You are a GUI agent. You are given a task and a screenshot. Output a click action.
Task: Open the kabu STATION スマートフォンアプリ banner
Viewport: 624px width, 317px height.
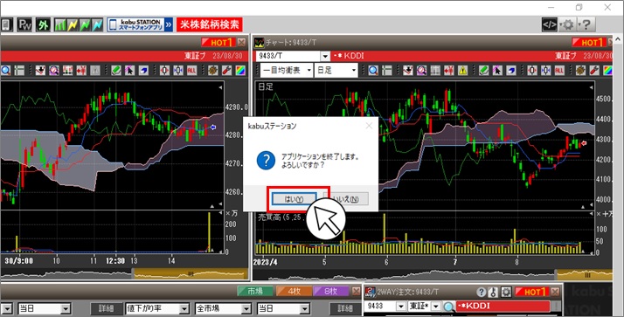tap(140, 24)
